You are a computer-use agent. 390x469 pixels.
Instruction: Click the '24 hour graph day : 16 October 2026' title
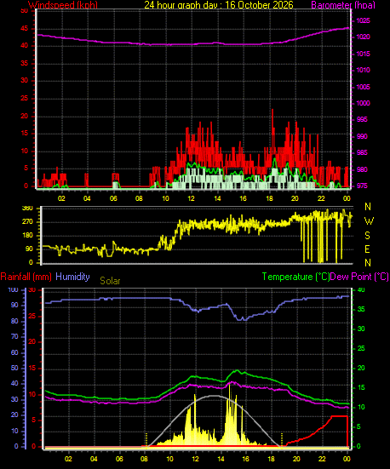[219, 5]
